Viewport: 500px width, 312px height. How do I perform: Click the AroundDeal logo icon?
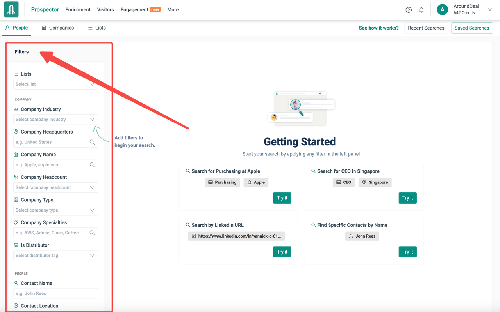pyautogui.click(x=11, y=10)
